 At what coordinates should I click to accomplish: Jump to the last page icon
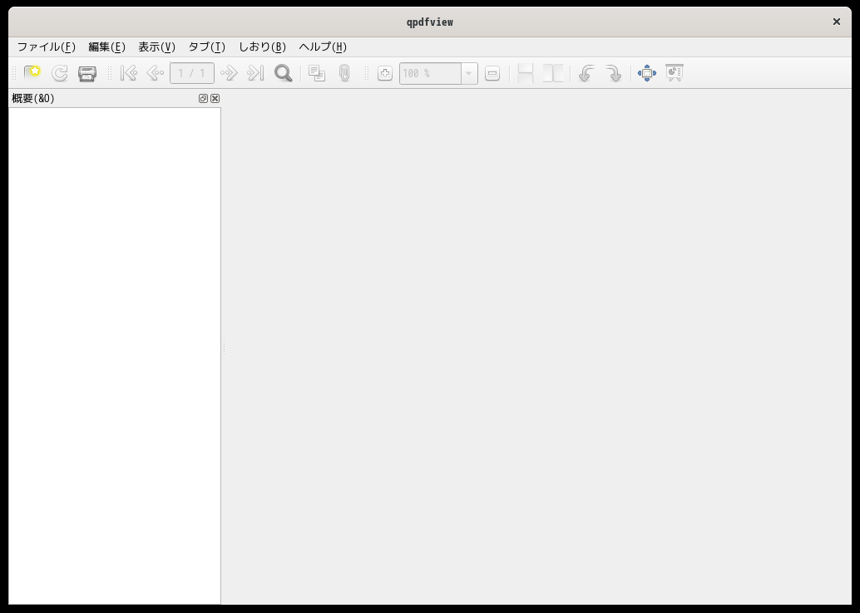(255, 73)
